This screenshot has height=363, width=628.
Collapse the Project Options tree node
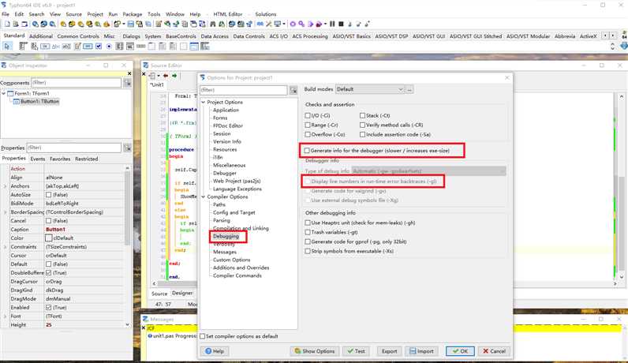203,103
